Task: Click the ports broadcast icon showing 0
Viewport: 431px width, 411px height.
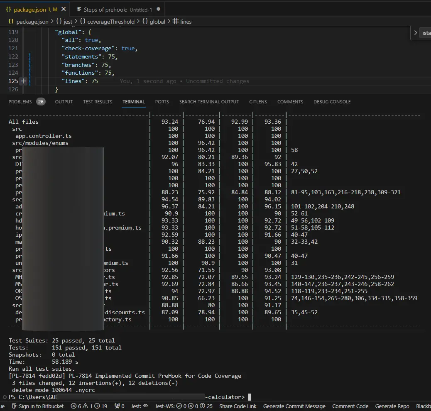Action: pos(117,406)
